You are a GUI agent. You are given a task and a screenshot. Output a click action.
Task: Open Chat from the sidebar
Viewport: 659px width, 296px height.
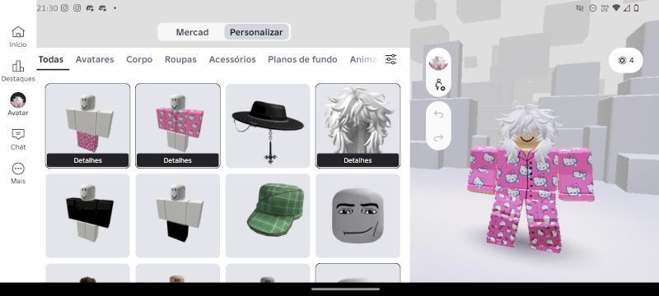coord(17,139)
